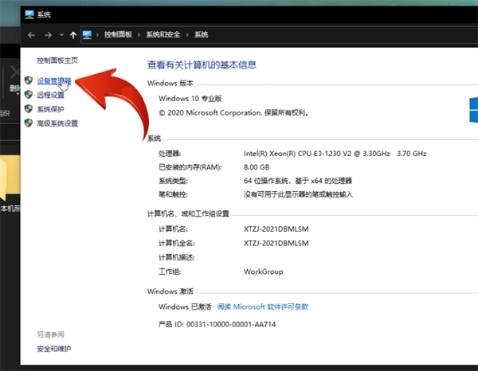Open 远程设置 link
The image size is (478, 371).
point(51,95)
